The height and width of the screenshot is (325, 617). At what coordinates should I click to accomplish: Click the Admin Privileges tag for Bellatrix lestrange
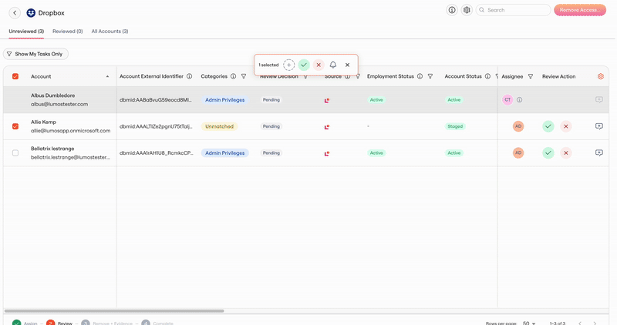click(224, 152)
